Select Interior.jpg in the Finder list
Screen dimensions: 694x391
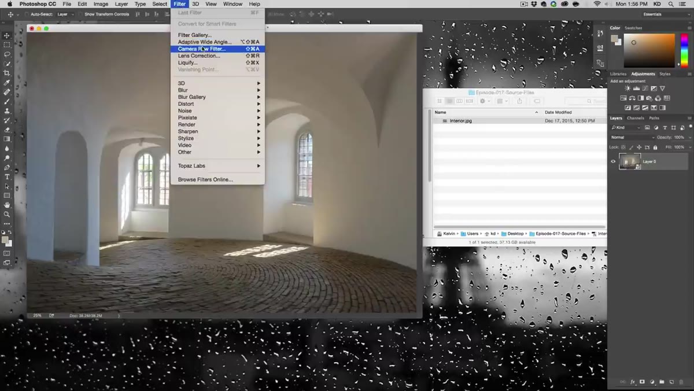(519, 121)
